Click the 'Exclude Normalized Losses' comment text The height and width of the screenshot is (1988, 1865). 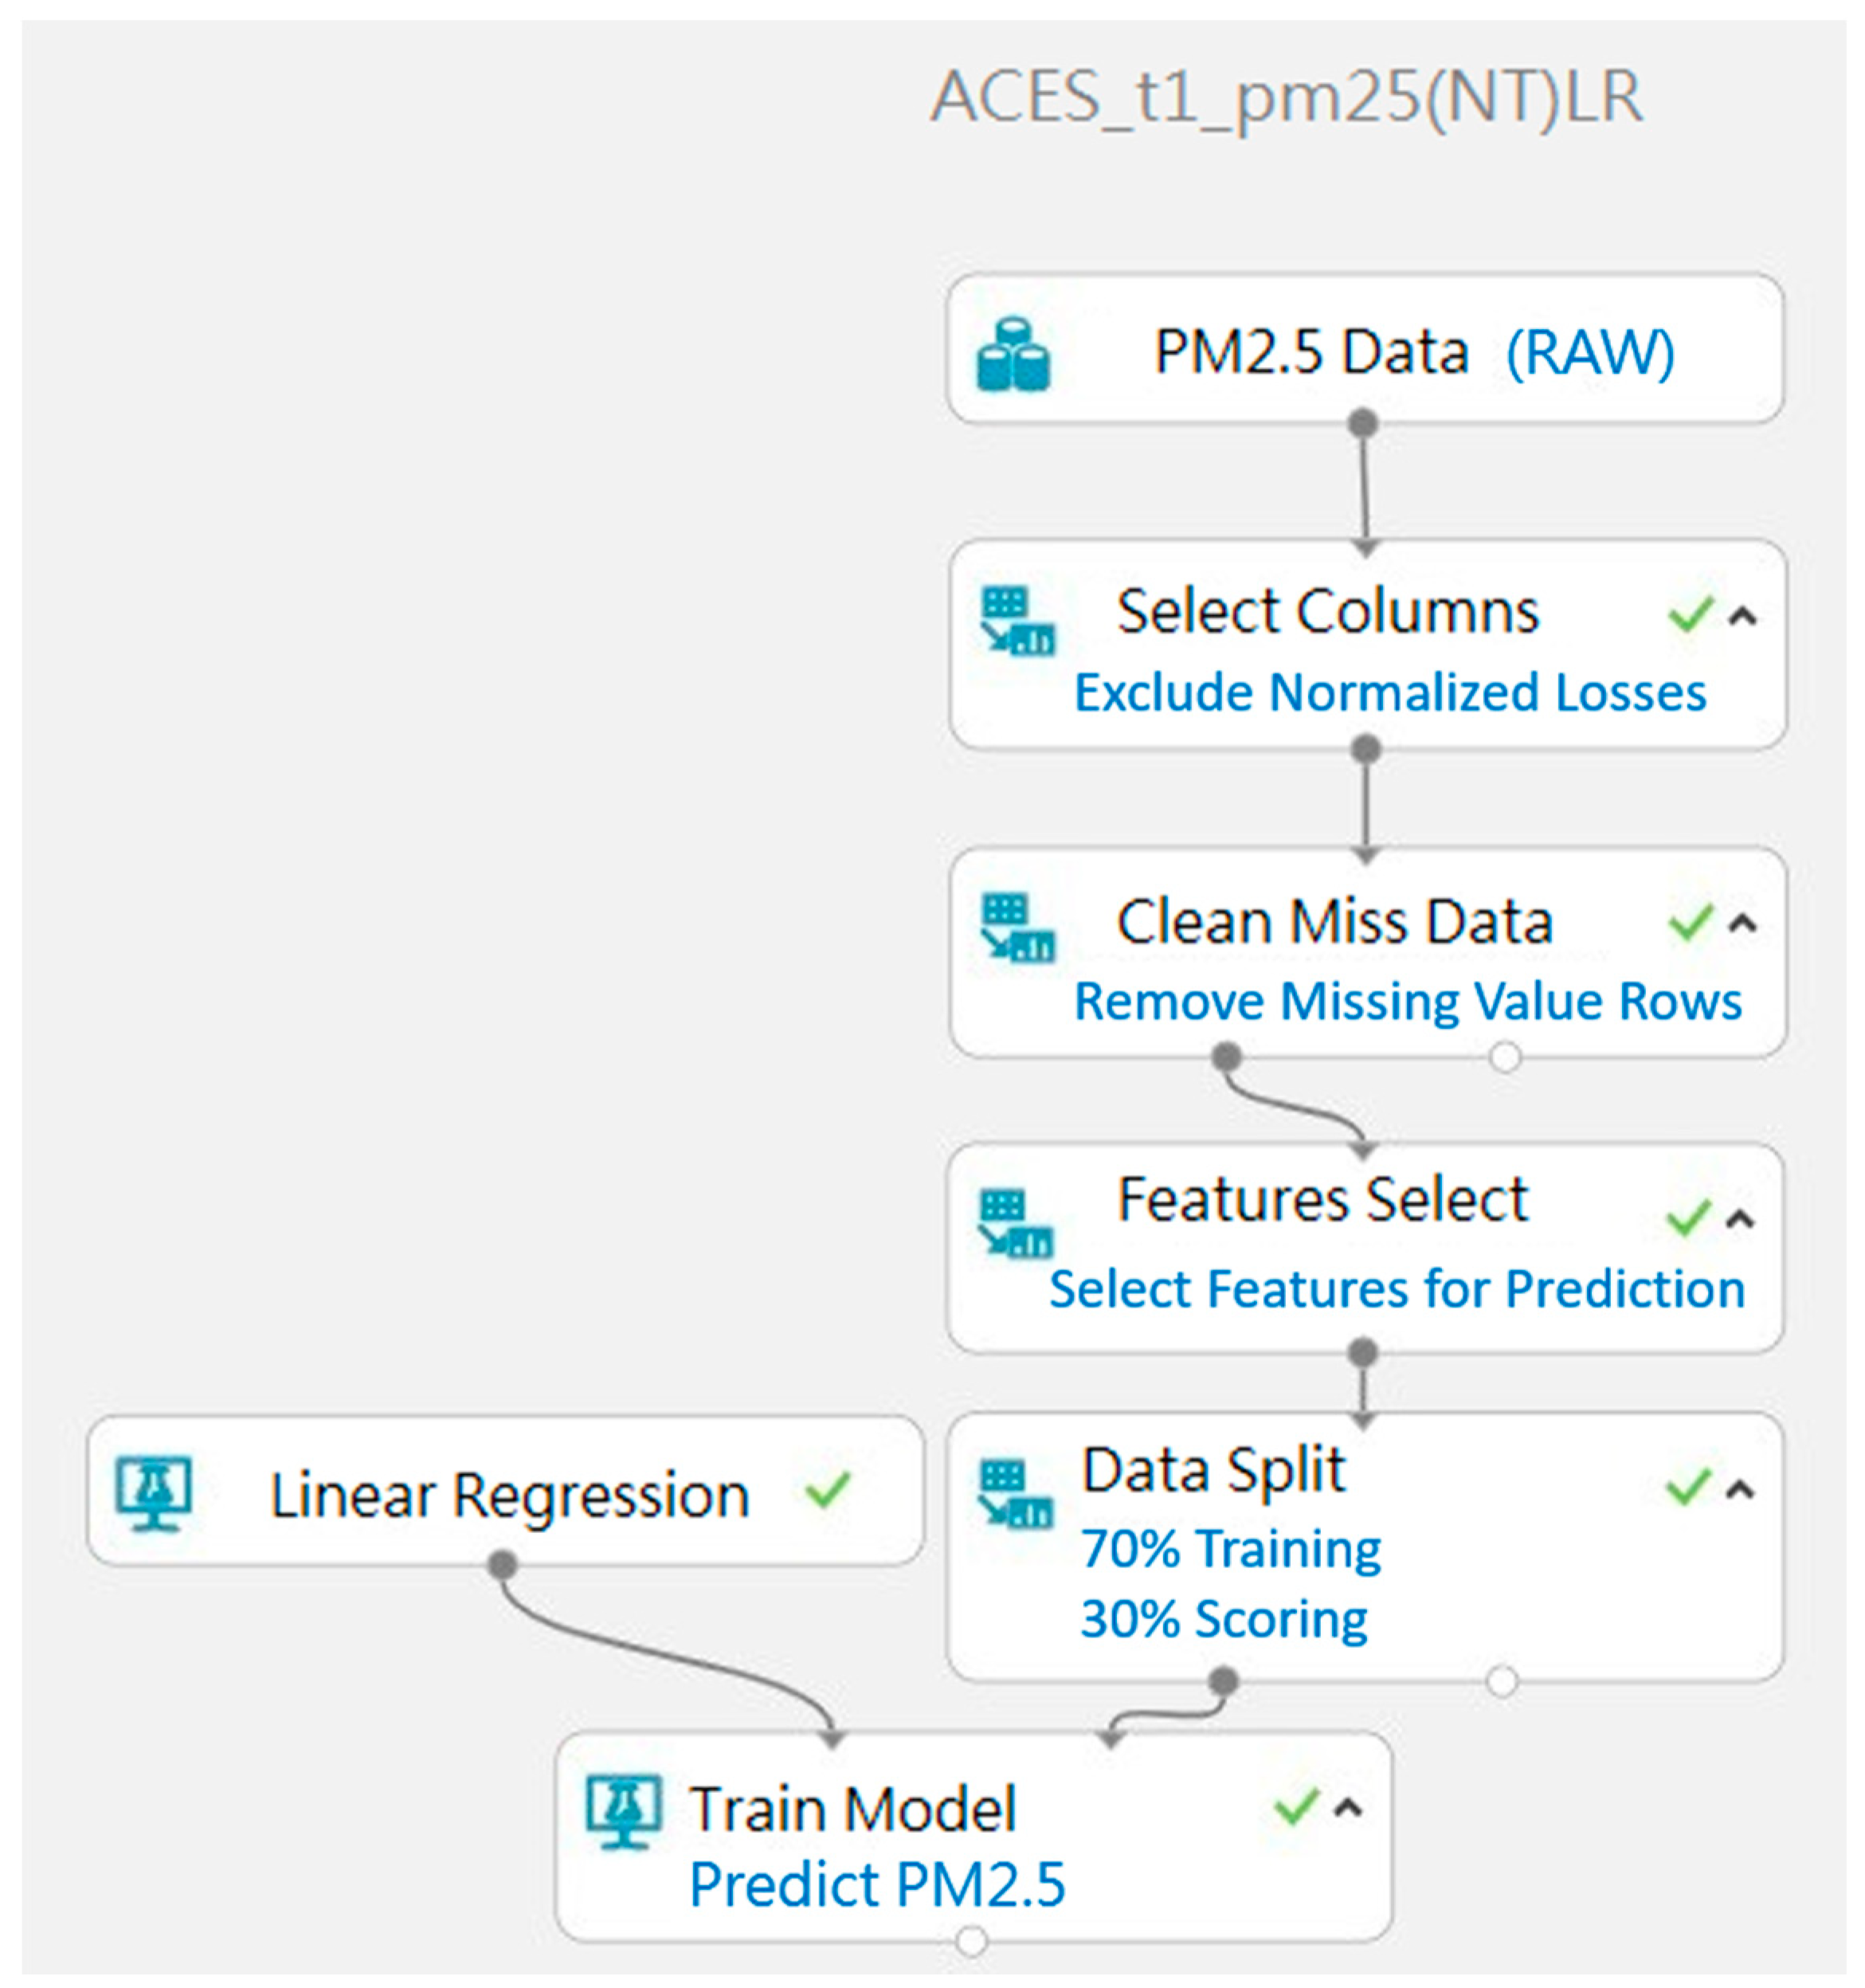[1390, 692]
